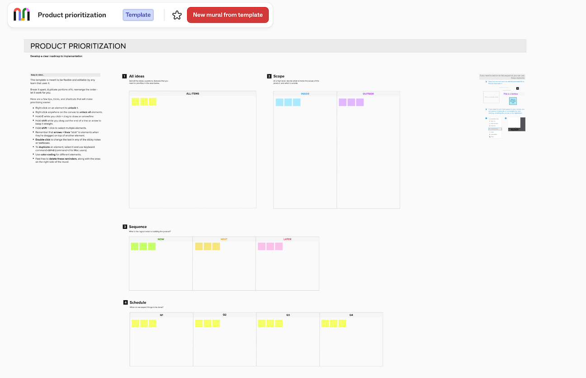Select the blue 3x3 sticky note example

point(513,101)
